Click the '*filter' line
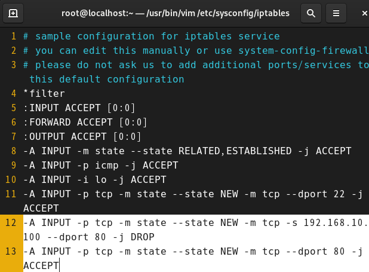The width and height of the screenshot is (369, 272). click(x=44, y=94)
